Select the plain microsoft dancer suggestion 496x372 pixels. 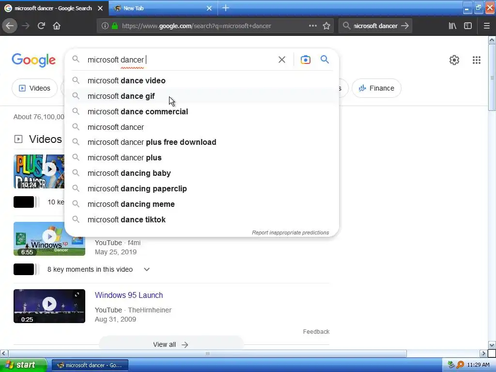click(201, 127)
